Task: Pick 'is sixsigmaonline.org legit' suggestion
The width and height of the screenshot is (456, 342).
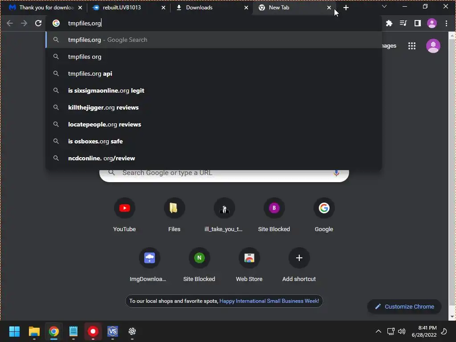Action: tap(214, 90)
